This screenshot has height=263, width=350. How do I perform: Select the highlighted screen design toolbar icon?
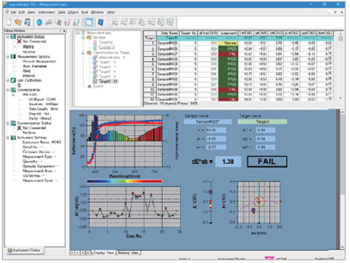coord(89,22)
